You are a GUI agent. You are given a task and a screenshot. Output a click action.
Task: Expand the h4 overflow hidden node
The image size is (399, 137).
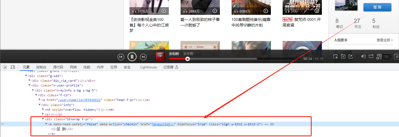pos(43,109)
